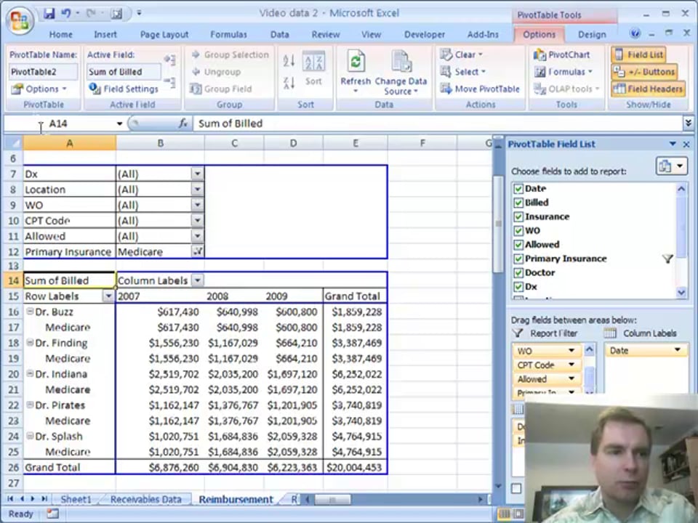Click select all cells corner
Image resolution: width=698 pixels, height=523 pixels.
tap(12, 143)
